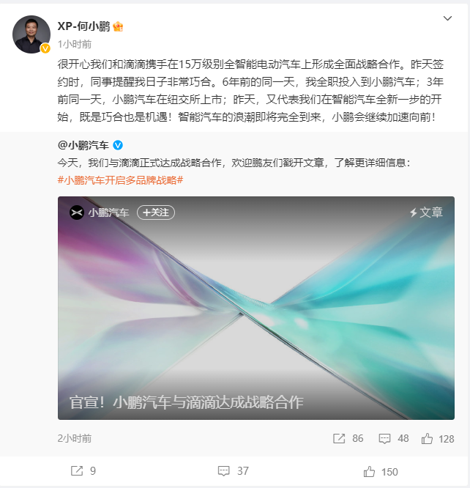470x488 pixels.
Task: Expand the post options chevron
Action: [x=447, y=18]
